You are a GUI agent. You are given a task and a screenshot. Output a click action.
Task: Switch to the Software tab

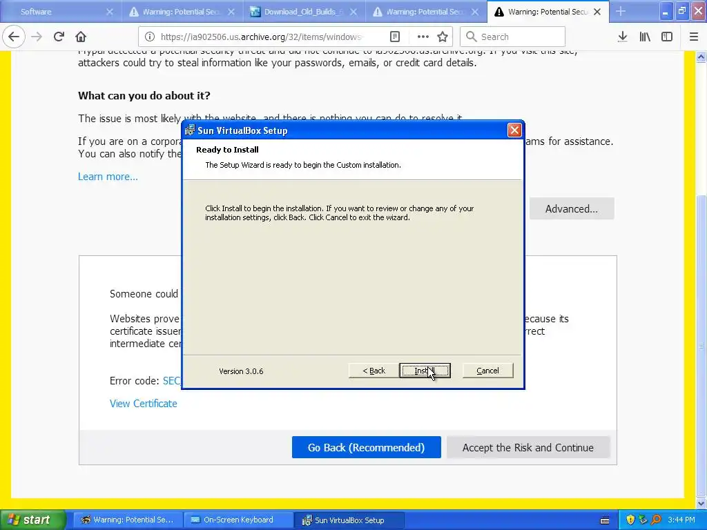point(61,12)
